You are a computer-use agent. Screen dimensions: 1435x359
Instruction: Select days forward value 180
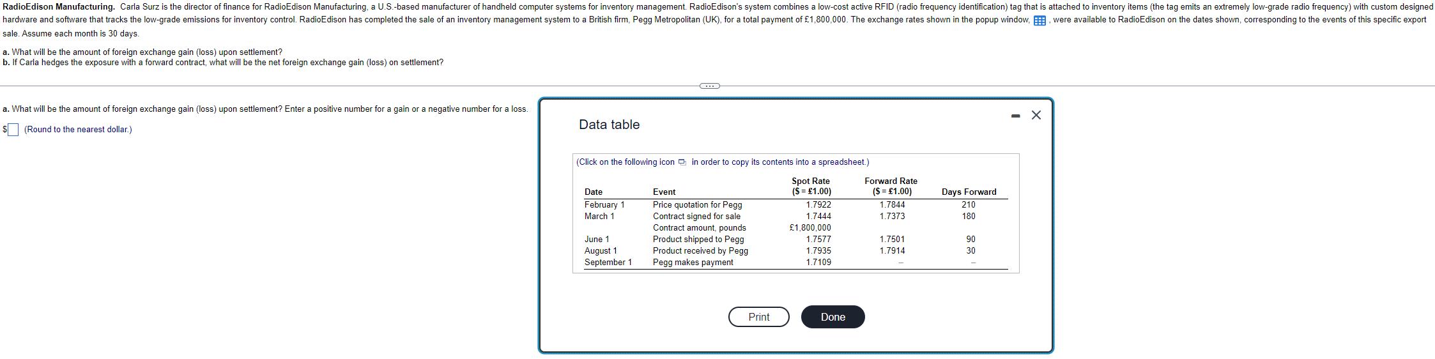click(x=969, y=217)
